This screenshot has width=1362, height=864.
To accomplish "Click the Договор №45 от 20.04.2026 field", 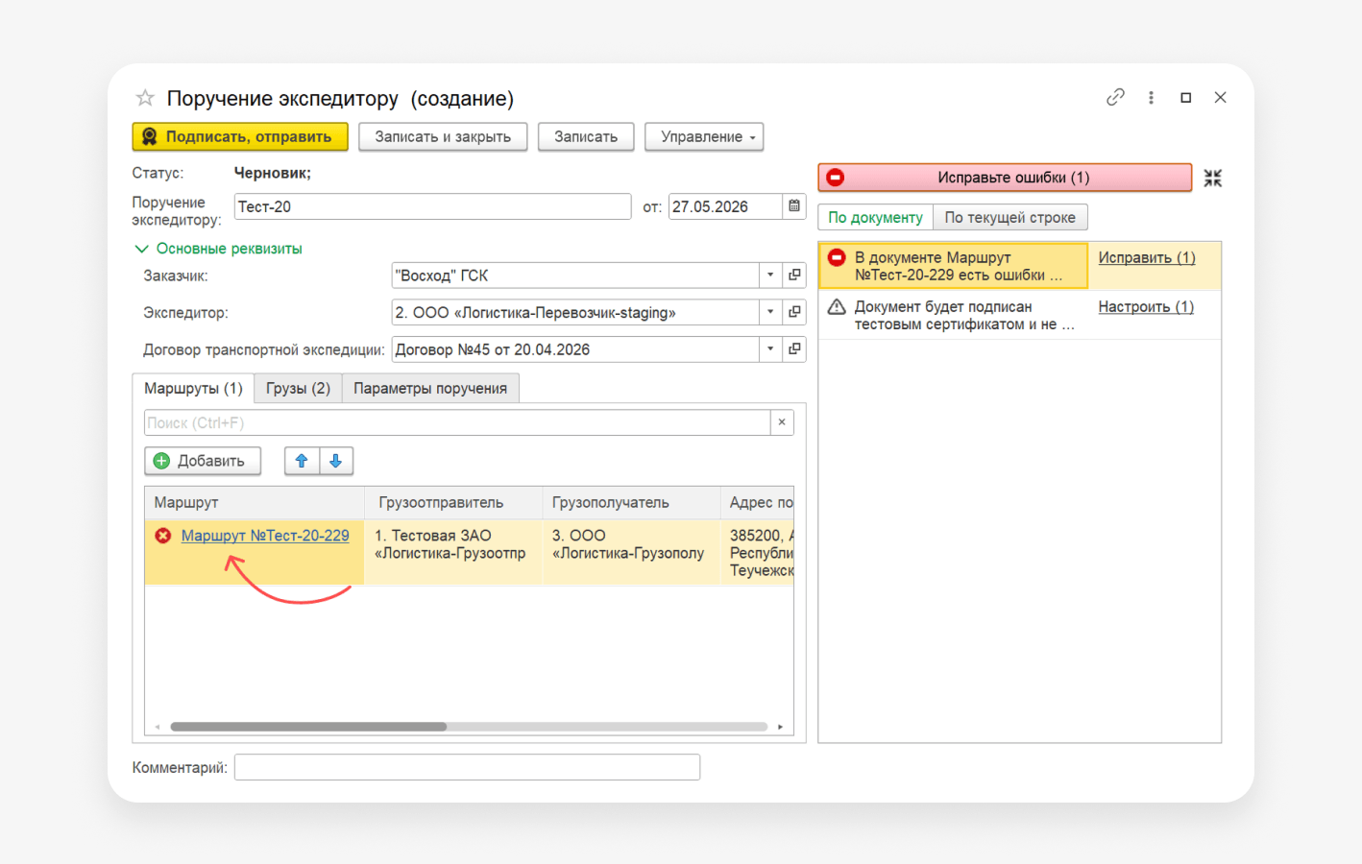I will pos(575,349).
